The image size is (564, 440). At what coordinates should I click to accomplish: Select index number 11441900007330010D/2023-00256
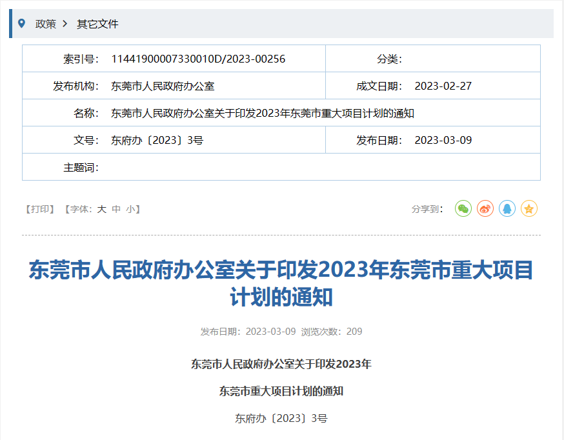click(x=198, y=59)
